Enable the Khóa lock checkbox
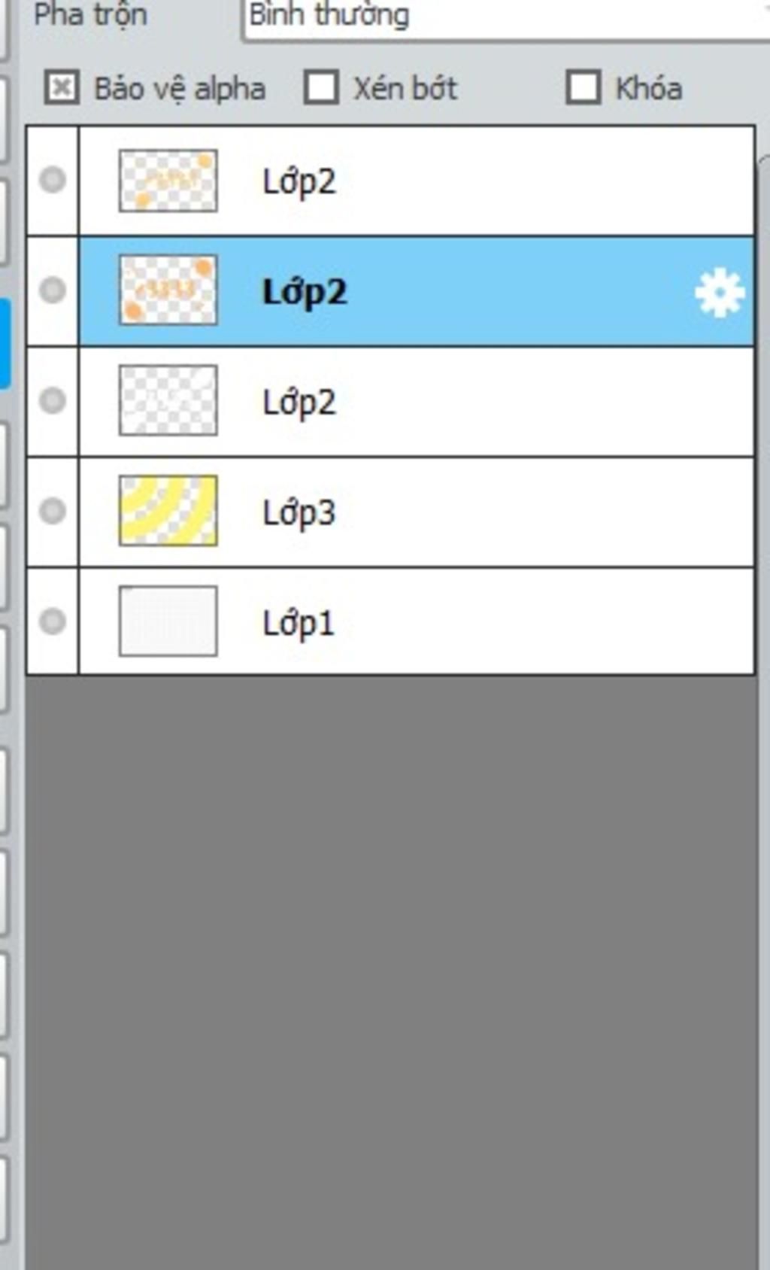Screen dimensions: 770x1270 click(x=584, y=87)
